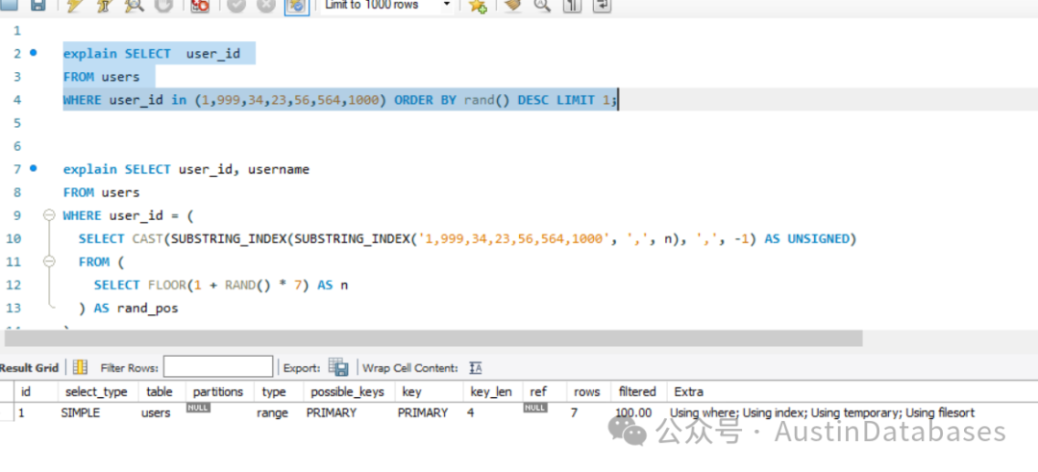This screenshot has height=472, width=1038.
Task: Click the horizontal scrollbar of the SQL editor
Action: point(433,338)
